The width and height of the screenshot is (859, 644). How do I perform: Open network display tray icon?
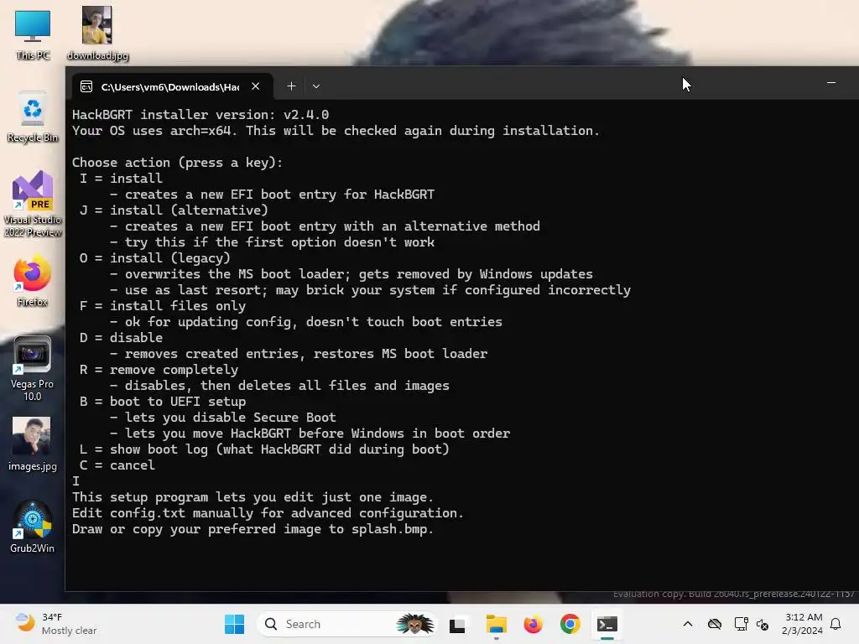(x=742, y=624)
